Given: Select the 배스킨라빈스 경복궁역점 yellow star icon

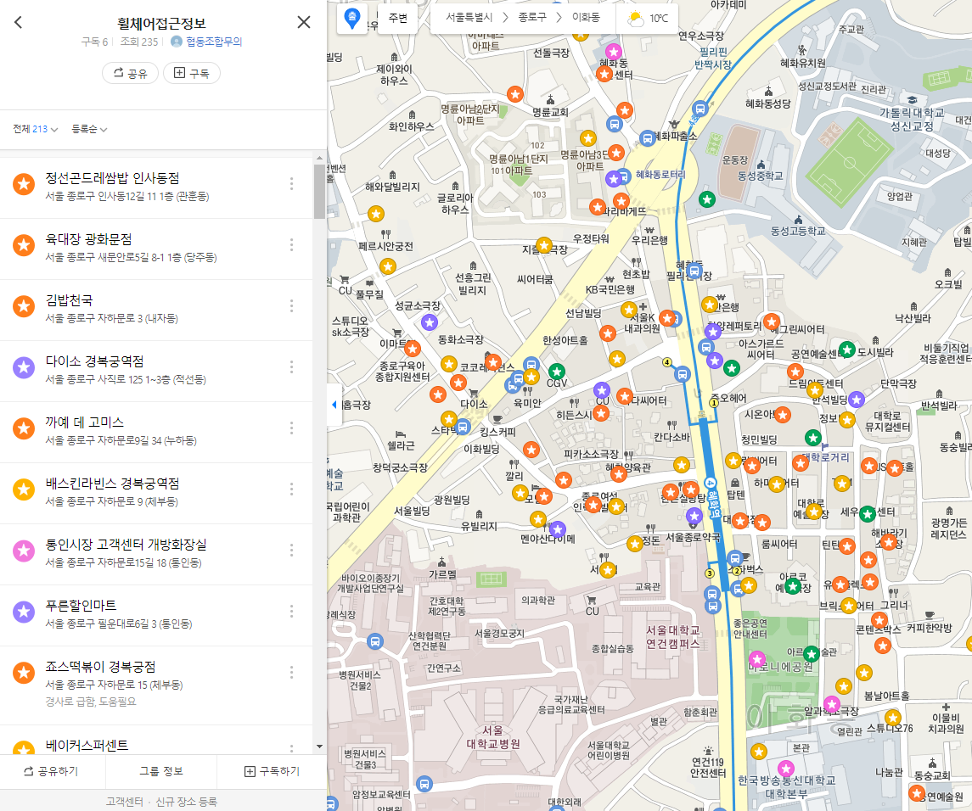Looking at the screenshot, I should 24,489.
